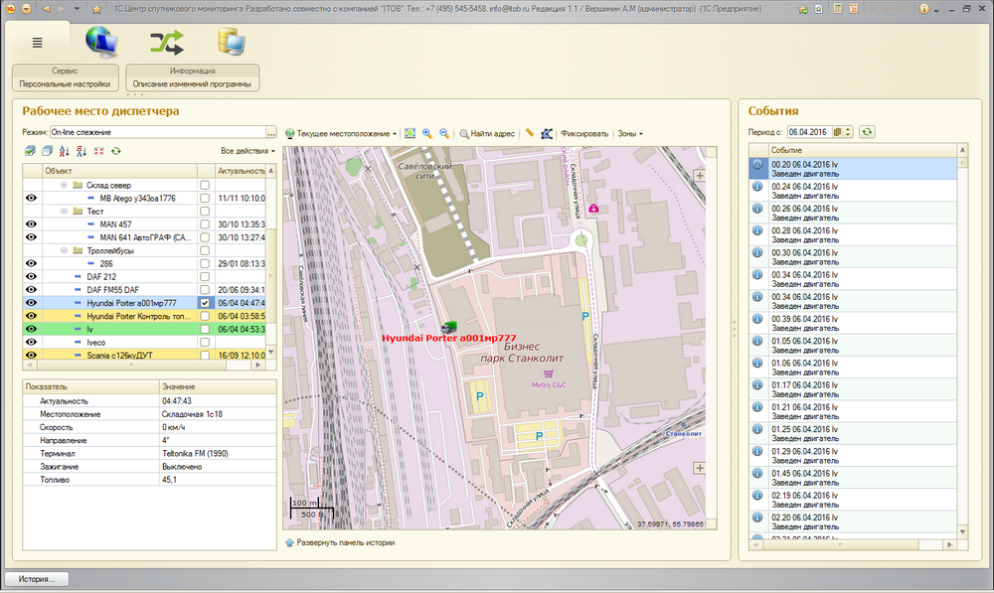Open the Зоны dropdown
This screenshot has height=593, width=994.
pyautogui.click(x=630, y=134)
